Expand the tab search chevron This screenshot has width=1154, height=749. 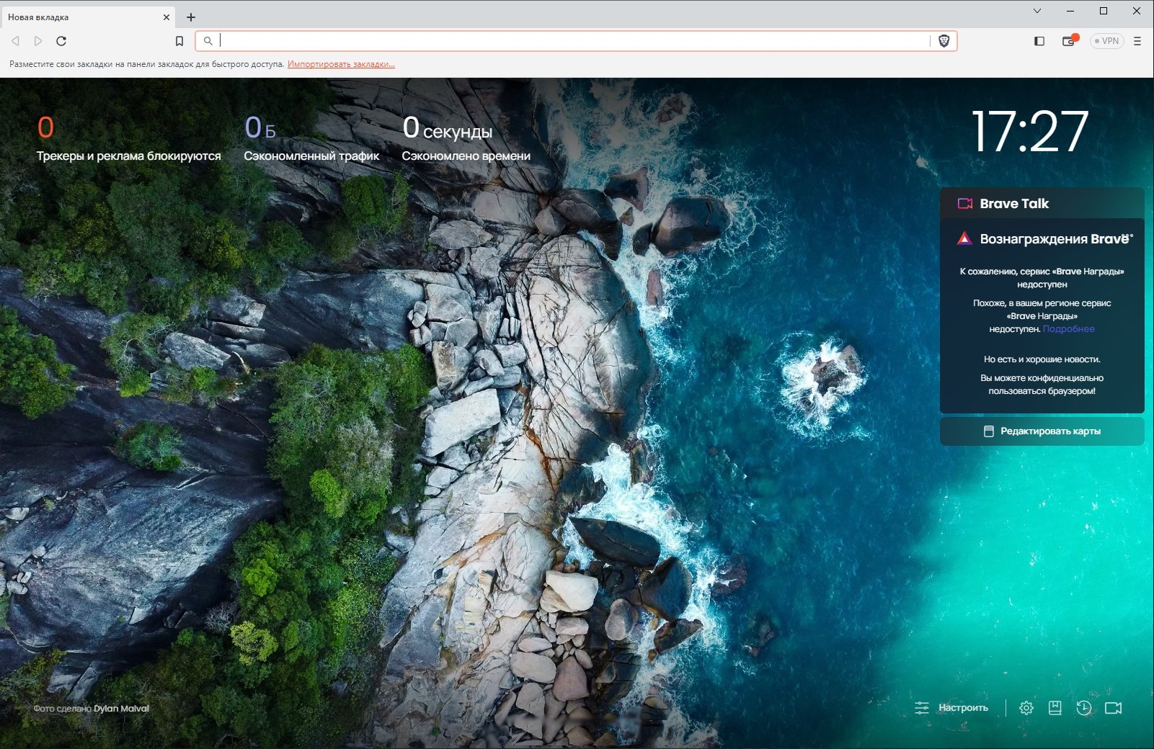click(x=1037, y=11)
